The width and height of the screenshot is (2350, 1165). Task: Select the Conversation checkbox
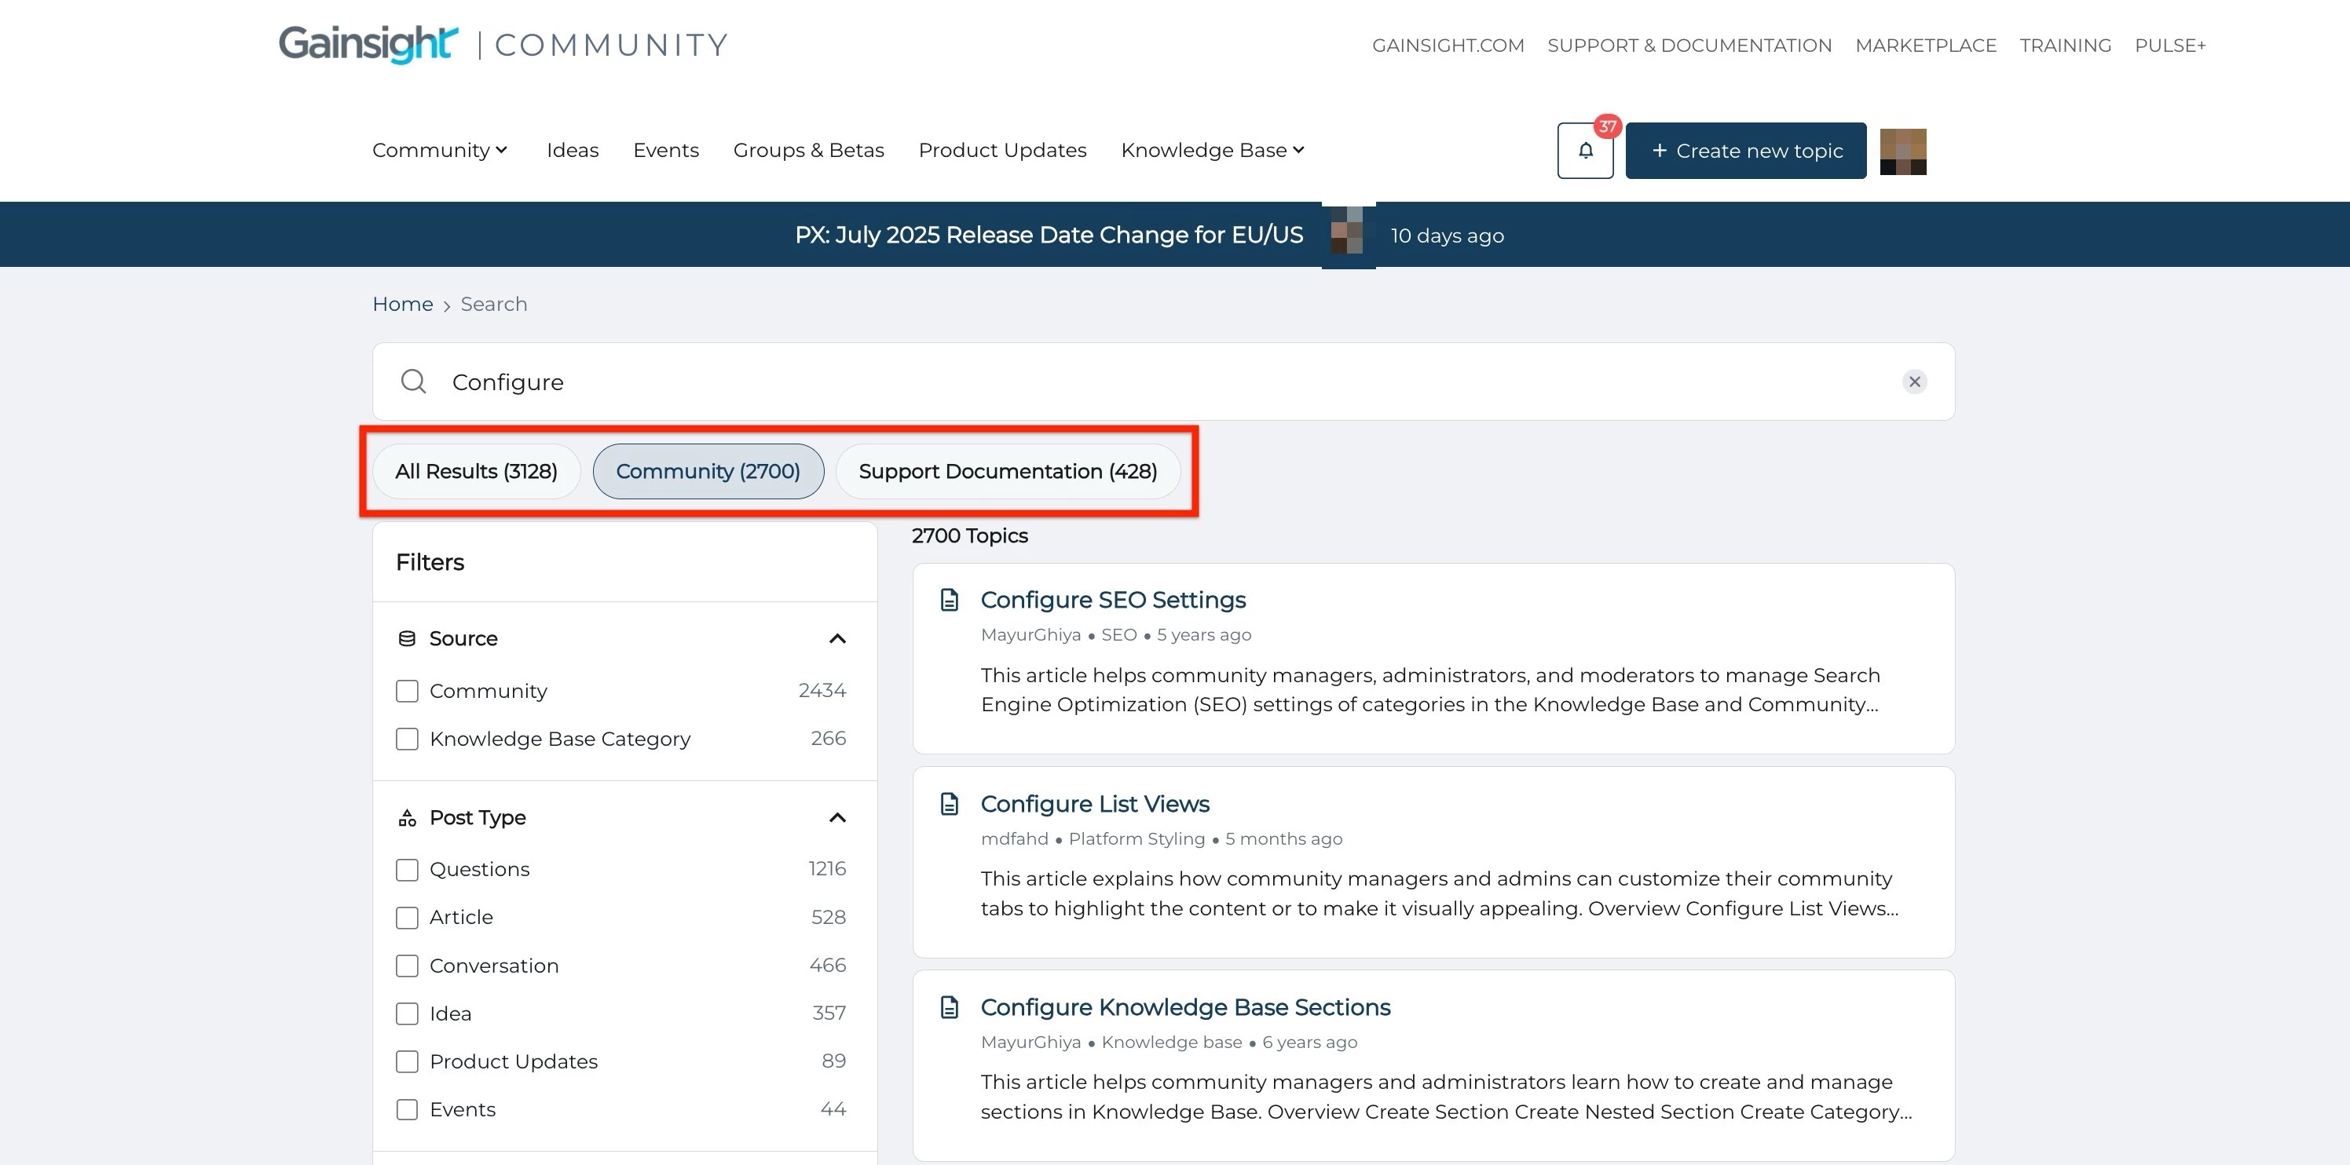click(x=407, y=966)
